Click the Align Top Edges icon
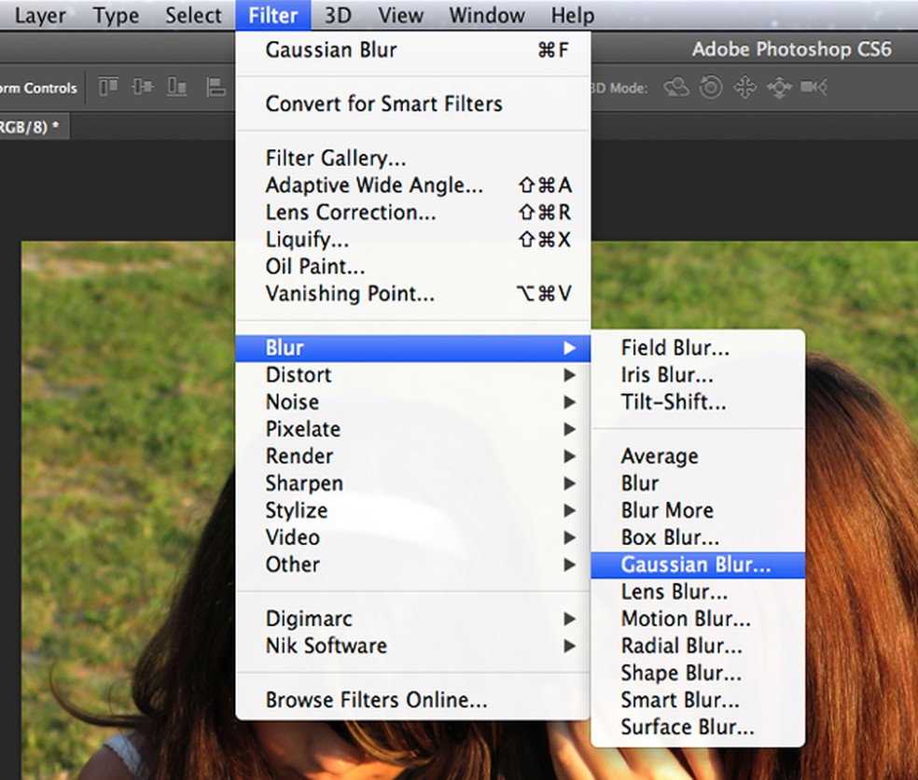The image size is (918, 780). click(109, 88)
